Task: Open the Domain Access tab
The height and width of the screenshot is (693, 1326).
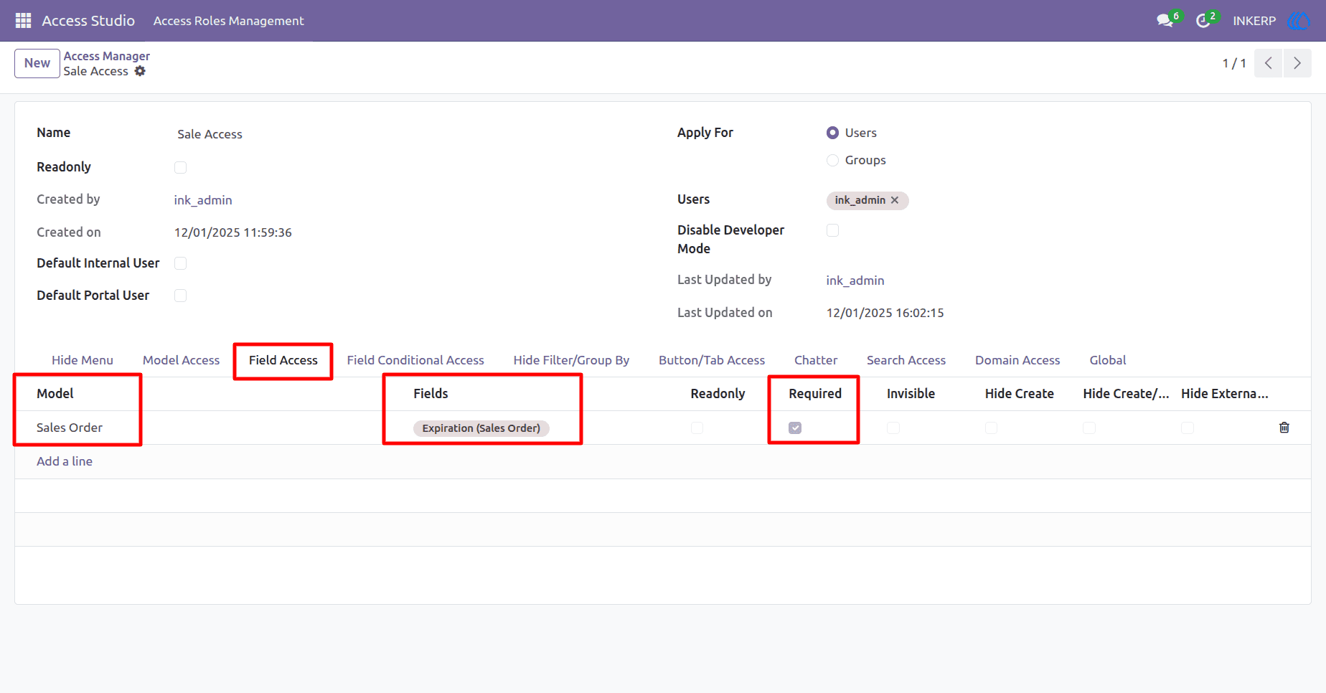Action: tap(1017, 360)
